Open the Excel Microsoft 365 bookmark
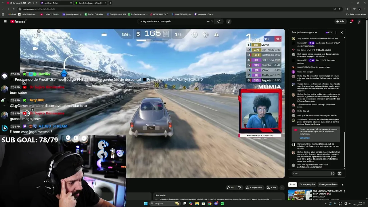Image resolution: width=368 pixels, height=207 pixels. coord(116,14)
